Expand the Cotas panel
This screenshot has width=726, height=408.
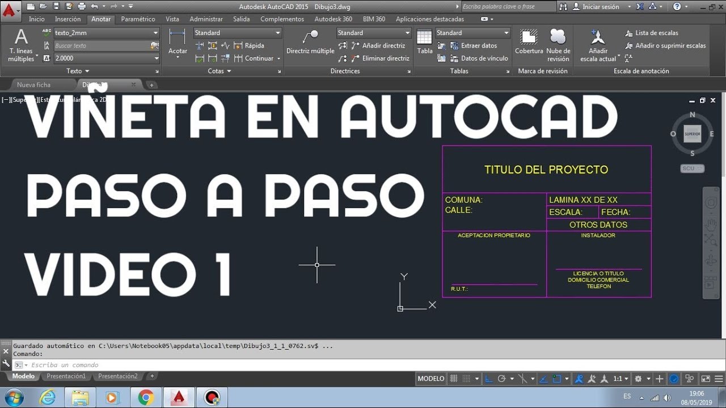pos(220,71)
